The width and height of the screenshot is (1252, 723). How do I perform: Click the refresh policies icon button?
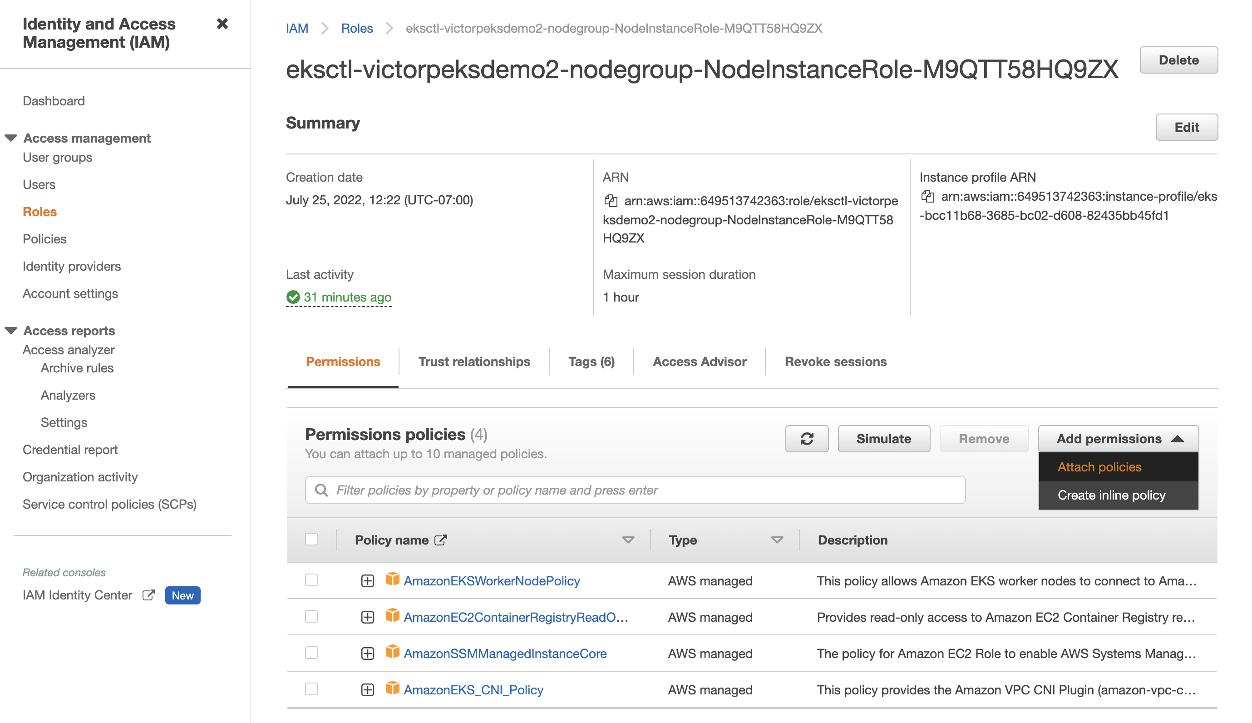pyautogui.click(x=806, y=438)
